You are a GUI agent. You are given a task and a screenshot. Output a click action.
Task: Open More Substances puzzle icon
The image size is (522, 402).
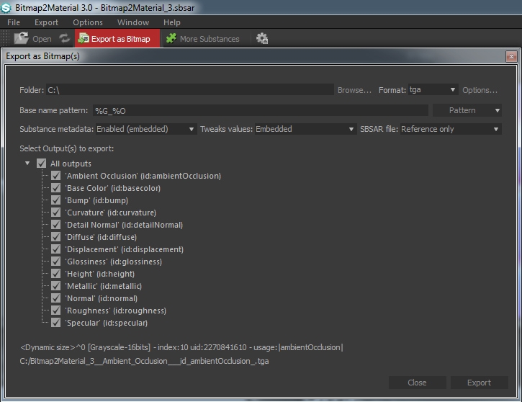pyautogui.click(x=171, y=39)
